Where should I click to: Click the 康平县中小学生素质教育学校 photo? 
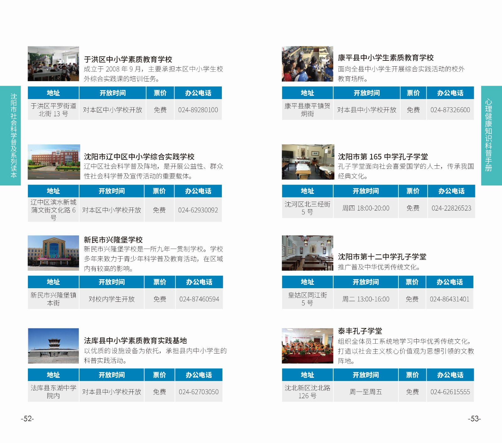click(307, 64)
